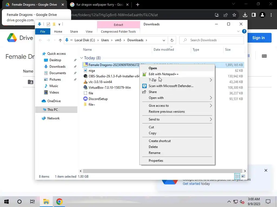Collapse the Today (8) group

[81, 58]
